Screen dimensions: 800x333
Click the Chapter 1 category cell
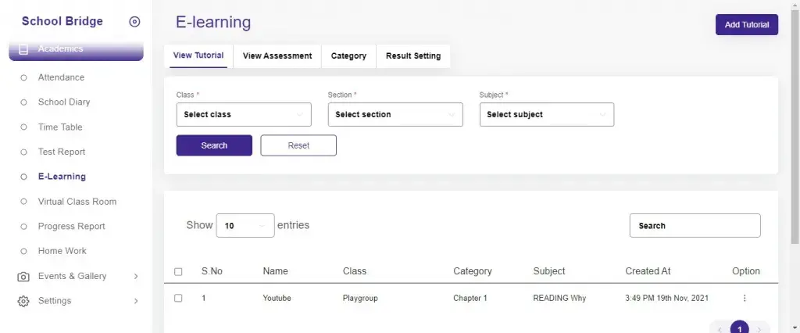[470, 298]
